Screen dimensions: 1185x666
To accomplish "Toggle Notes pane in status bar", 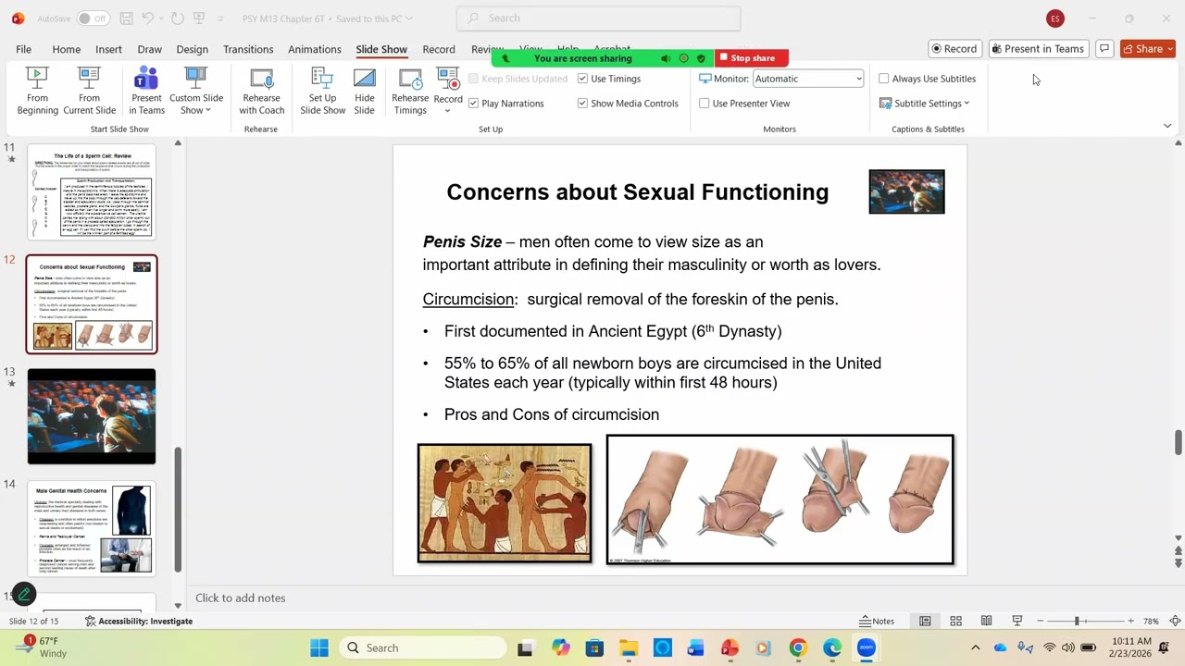I will pyautogui.click(x=877, y=621).
